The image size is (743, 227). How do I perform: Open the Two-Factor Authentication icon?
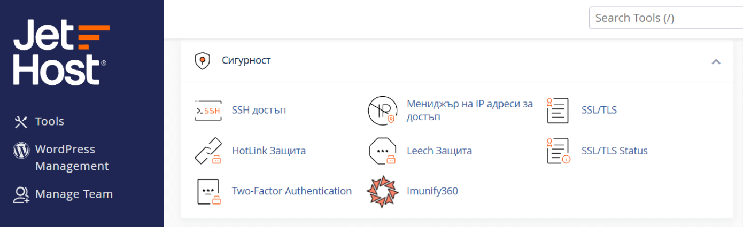point(208,191)
